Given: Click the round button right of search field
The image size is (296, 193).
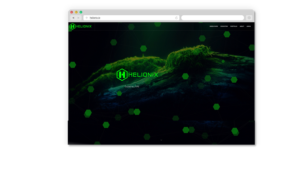Looking at the screenshot, I should coord(249,18).
